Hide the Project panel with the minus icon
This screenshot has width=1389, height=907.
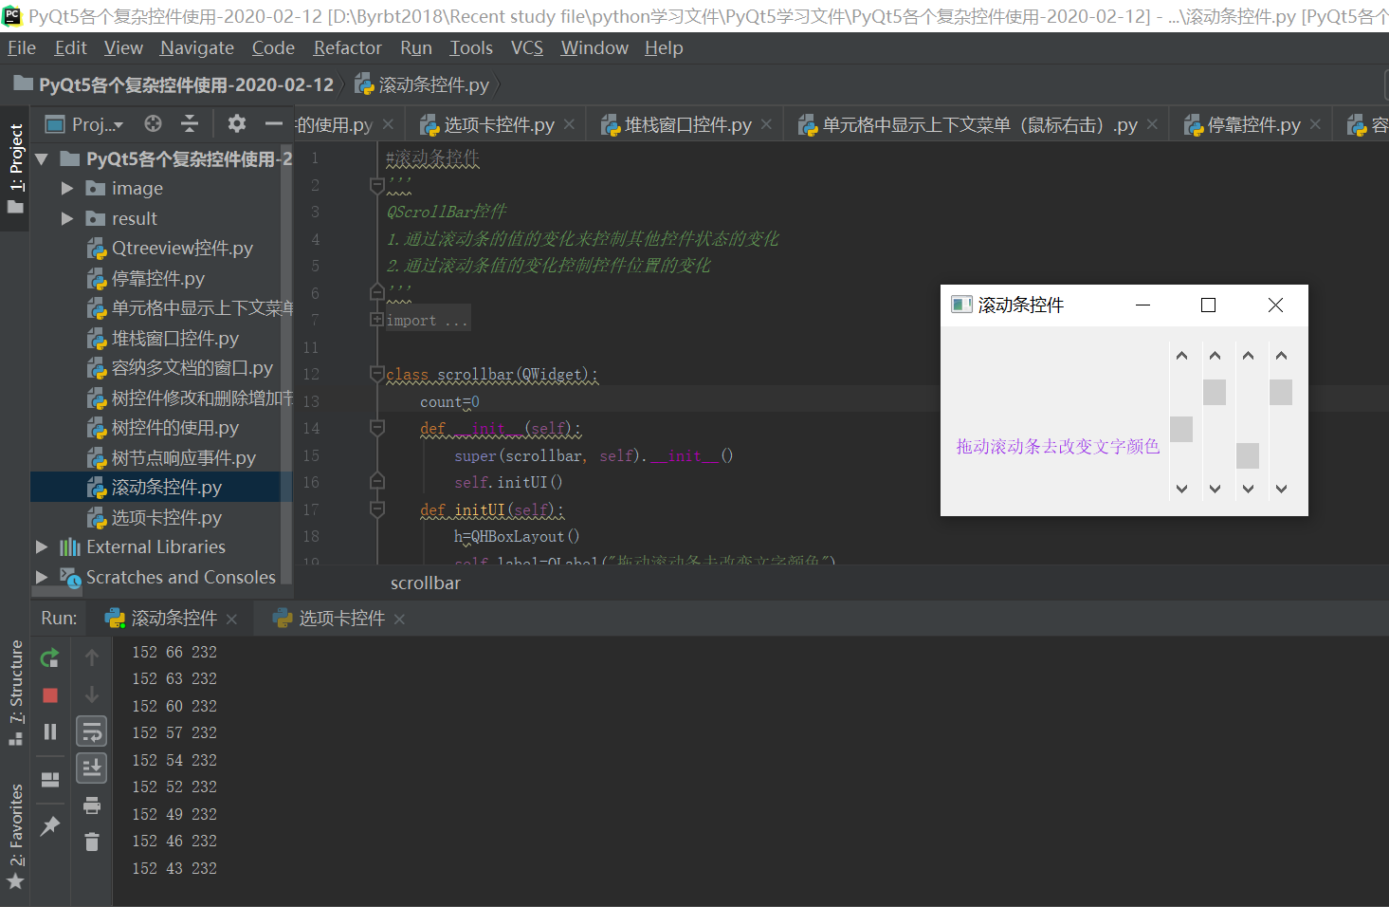click(x=274, y=123)
